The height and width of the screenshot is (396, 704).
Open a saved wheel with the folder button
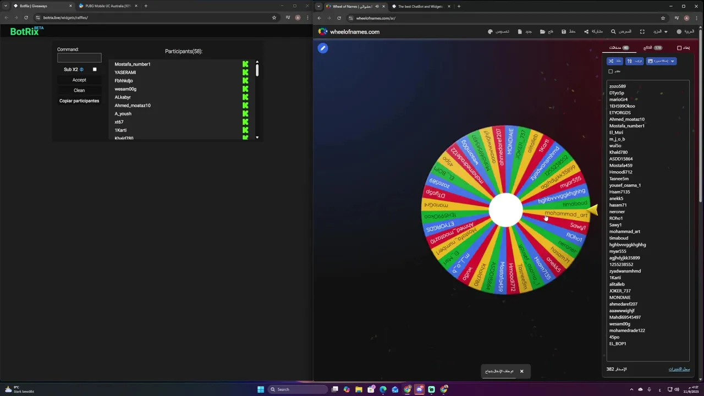coord(547,32)
